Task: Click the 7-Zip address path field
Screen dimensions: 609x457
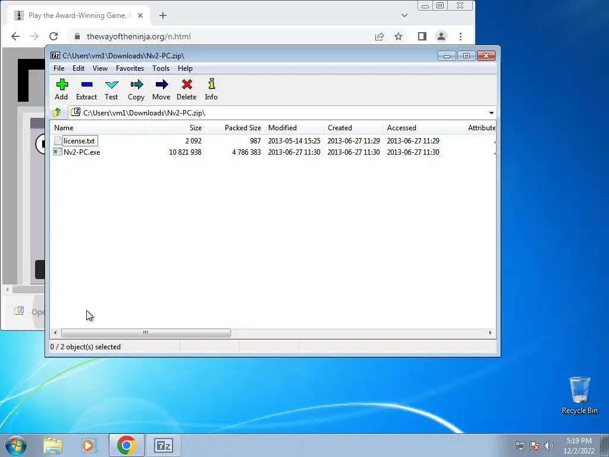Action: point(278,112)
